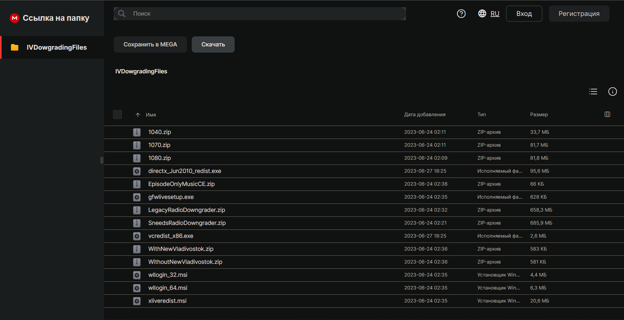This screenshot has width=624, height=320.
Task: Open the folder info icon
Action: (x=613, y=92)
